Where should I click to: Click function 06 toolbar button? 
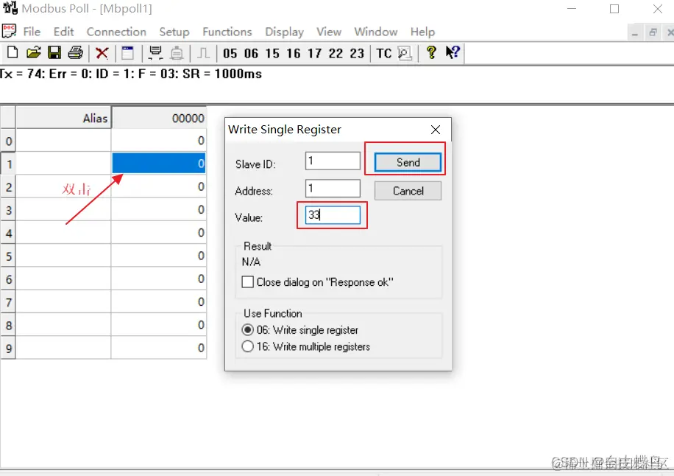coord(251,53)
